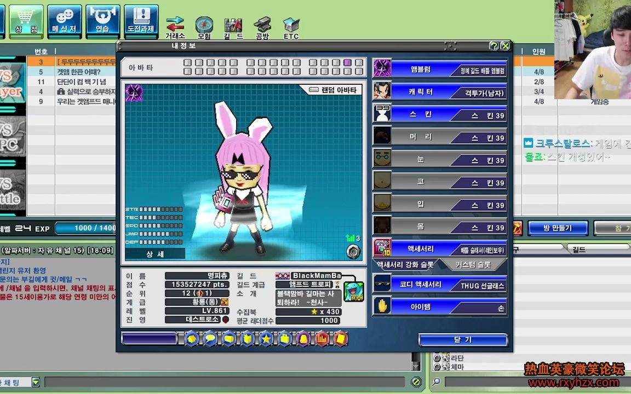Open the 연습 practice mode button
Viewport: 631px width, 394px height.
102,21
